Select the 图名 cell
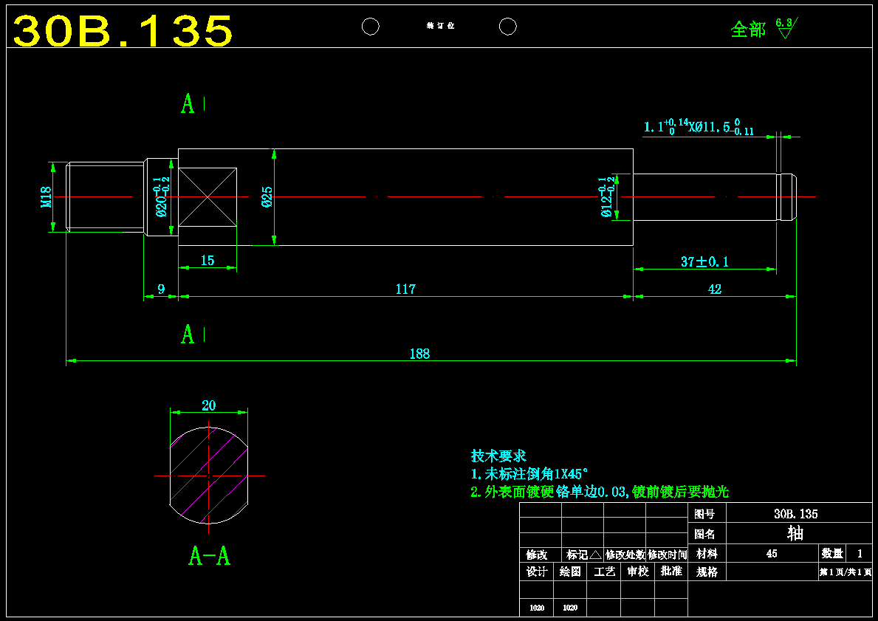 707,534
